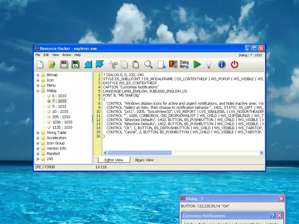This screenshot has height=224, width=299.
Task: Select dialog resource 1135 : 1033
Action: [62, 127]
